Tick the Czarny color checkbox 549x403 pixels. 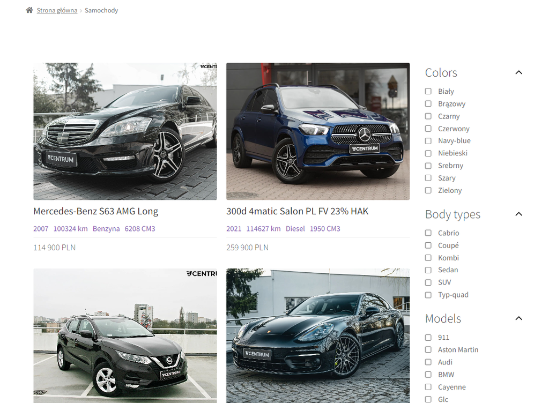[x=428, y=116]
